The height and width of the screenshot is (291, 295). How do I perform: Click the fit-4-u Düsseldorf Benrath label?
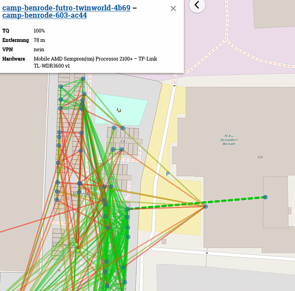click(229, 140)
